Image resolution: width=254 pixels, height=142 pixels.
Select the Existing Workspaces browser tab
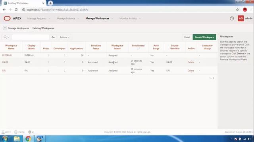click(24, 3)
